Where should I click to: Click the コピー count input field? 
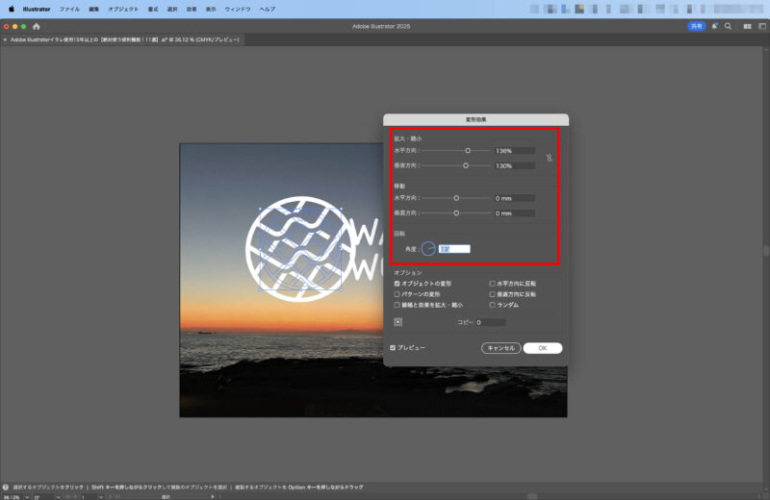tap(490, 322)
